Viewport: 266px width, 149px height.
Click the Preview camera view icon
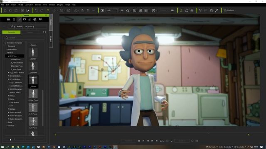(x=102, y=10)
